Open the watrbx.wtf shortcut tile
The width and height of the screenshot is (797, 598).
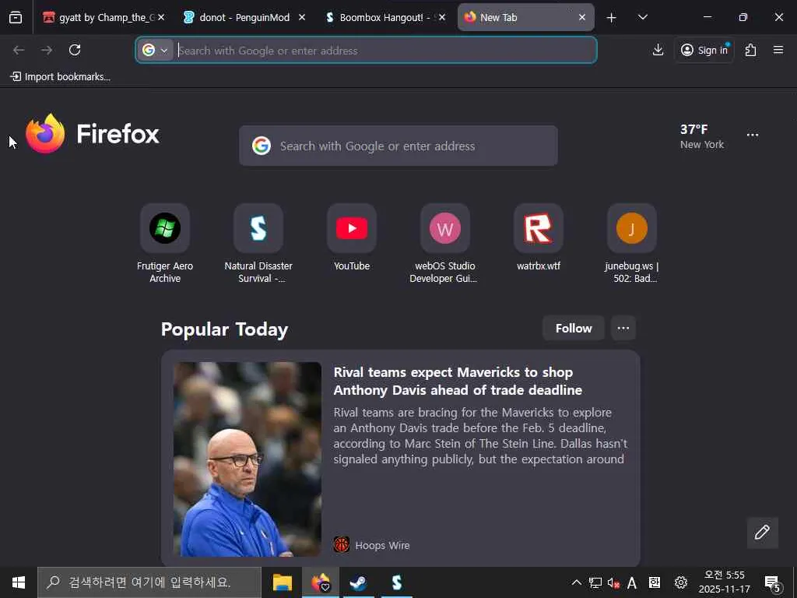click(539, 238)
